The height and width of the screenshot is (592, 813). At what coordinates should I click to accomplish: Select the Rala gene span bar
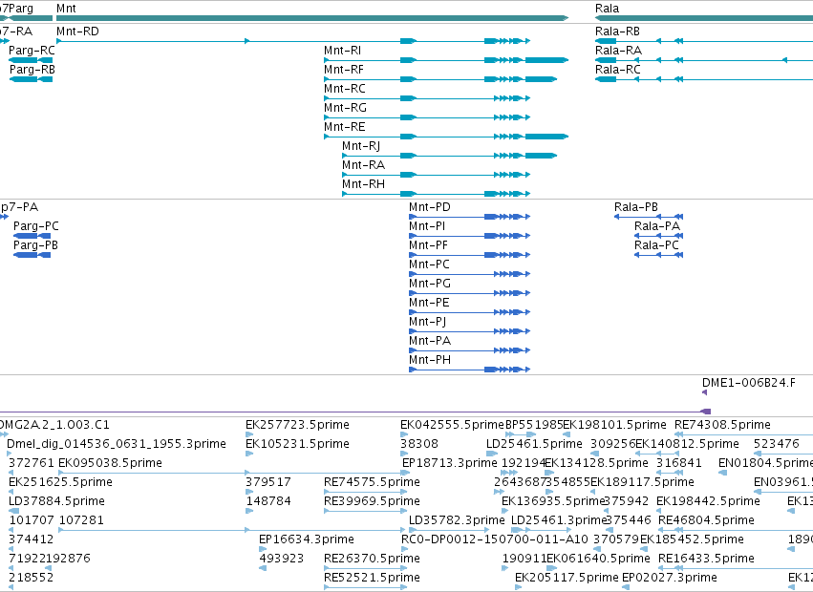point(704,18)
